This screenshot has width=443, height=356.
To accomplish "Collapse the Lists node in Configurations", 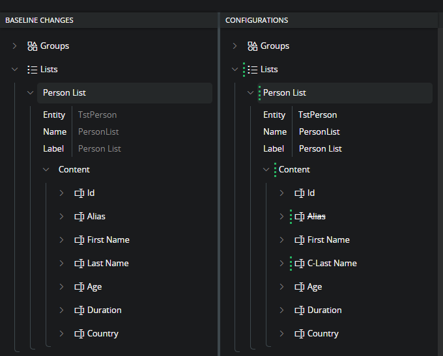I will click(235, 70).
